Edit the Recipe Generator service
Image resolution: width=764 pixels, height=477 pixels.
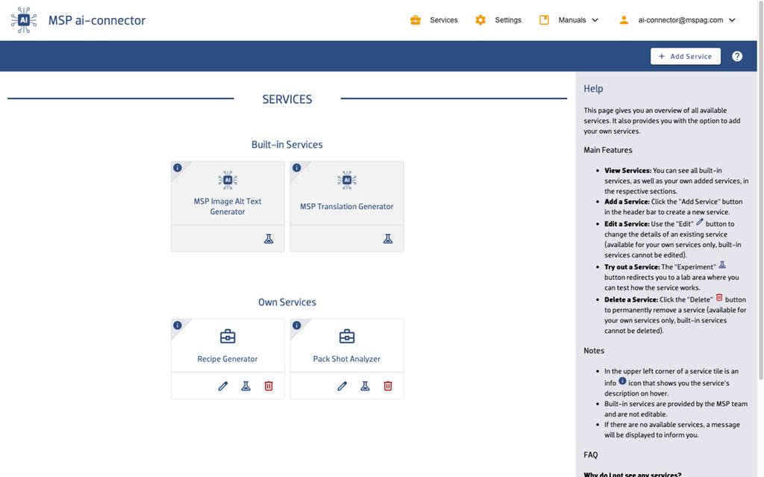[223, 386]
